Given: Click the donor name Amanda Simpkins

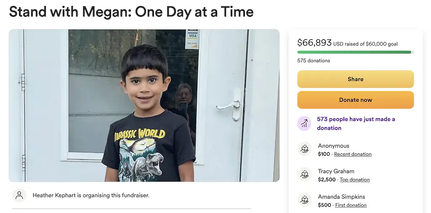Looking at the screenshot, I should click(341, 197).
